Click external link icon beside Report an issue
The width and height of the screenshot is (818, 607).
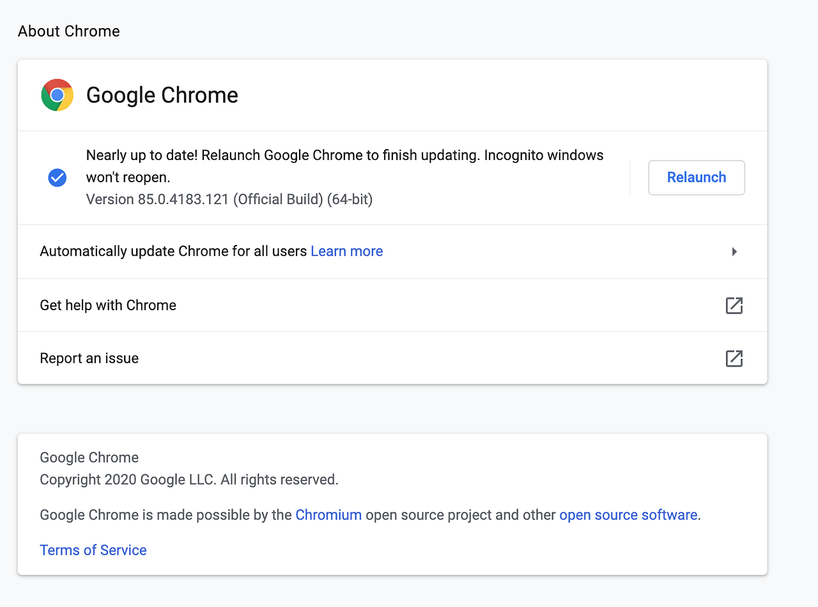[x=734, y=358]
